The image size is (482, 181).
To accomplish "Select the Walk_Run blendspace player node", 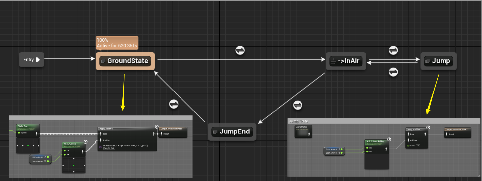I will point(28,139).
